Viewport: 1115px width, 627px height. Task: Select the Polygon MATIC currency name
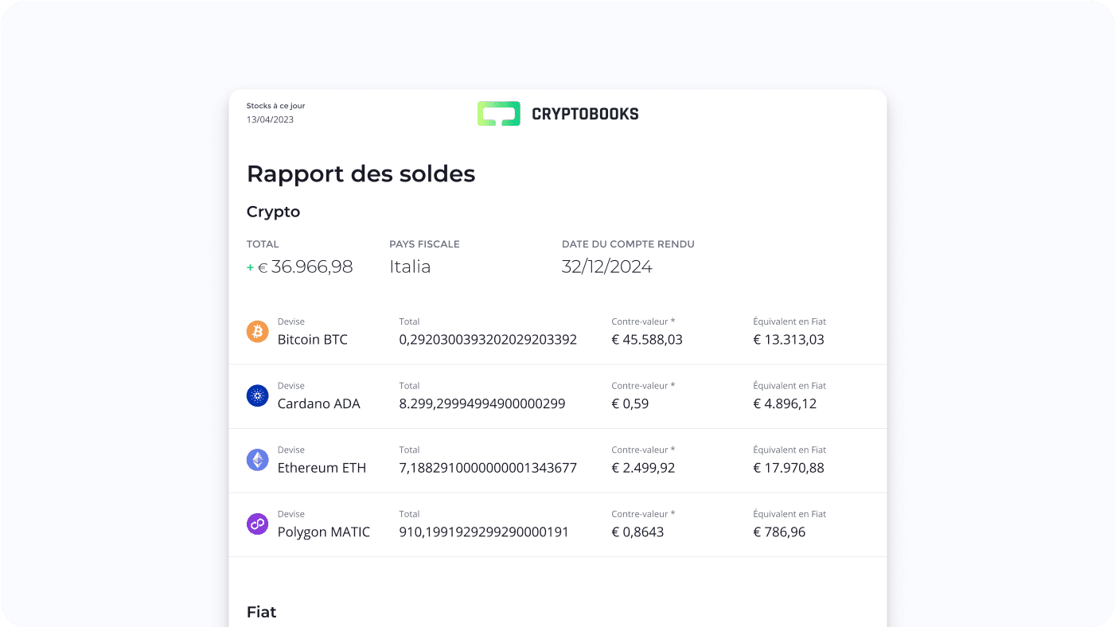pos(323,532)
